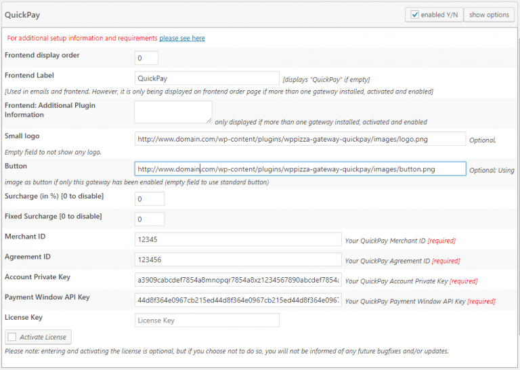Click the Small logo URL field
This screenshot has height=370, width=520.
300,139
